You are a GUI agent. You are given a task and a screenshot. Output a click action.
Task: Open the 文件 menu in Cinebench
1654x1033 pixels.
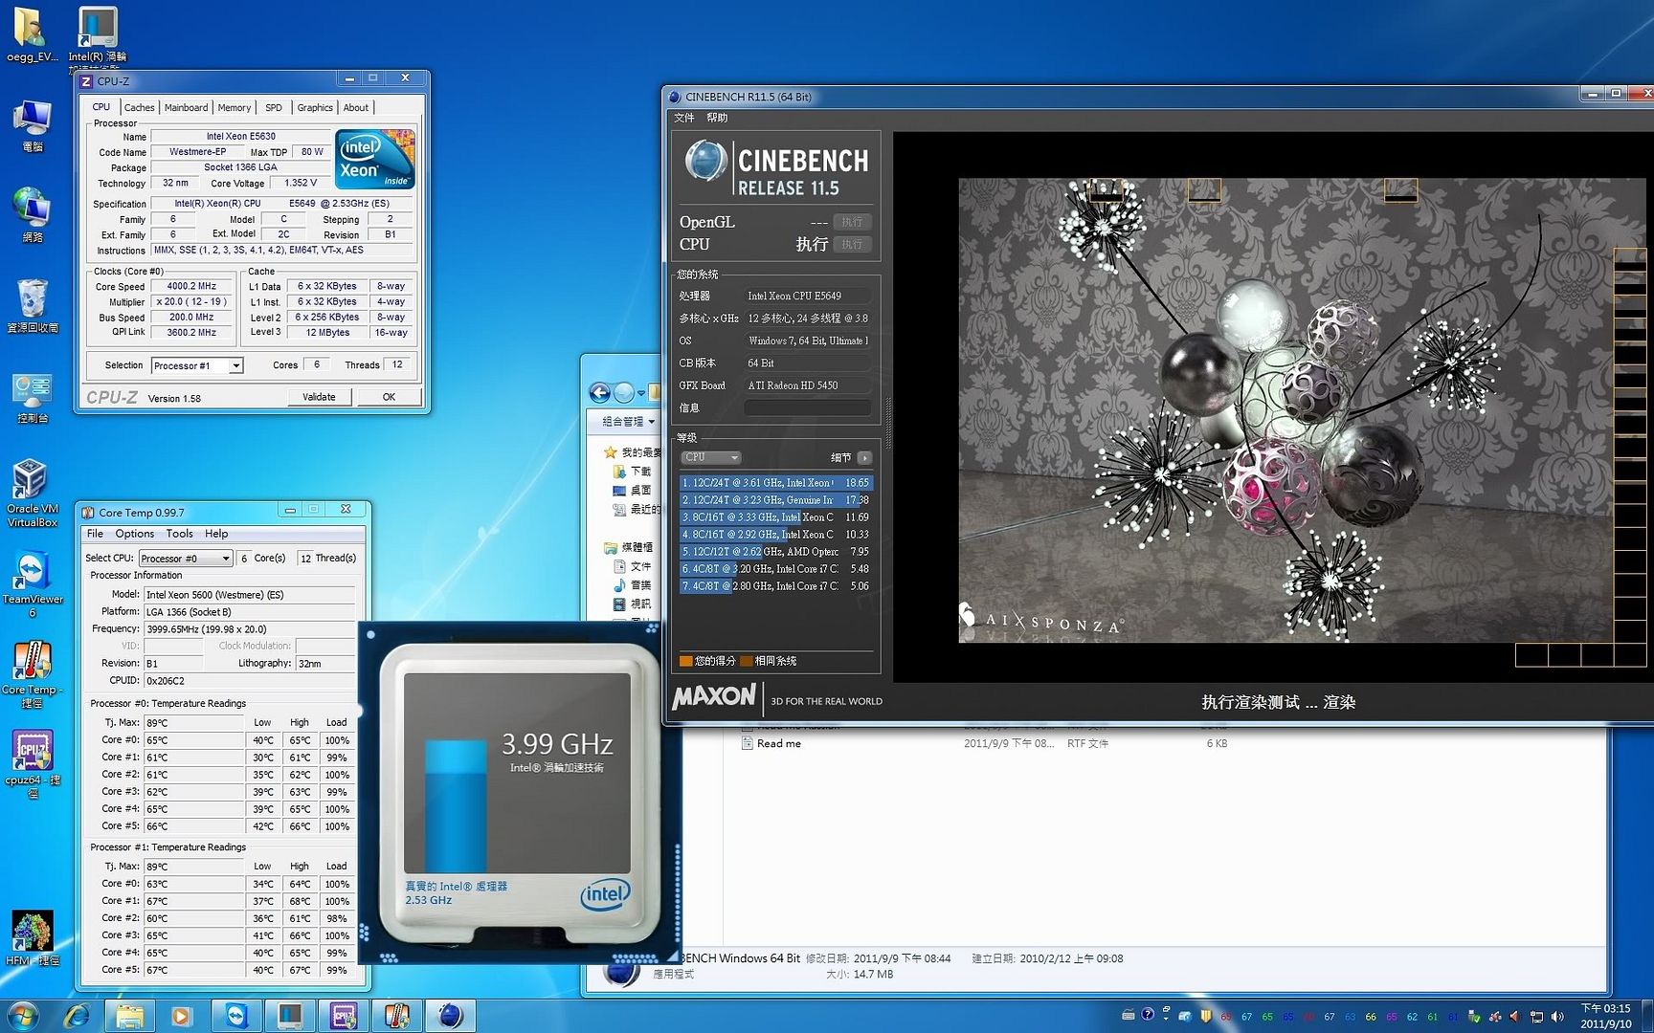click(x=684, y=118)
